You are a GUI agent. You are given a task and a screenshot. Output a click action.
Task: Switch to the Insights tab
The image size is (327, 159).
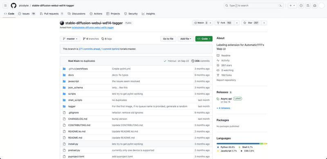(x=148, y=14)
